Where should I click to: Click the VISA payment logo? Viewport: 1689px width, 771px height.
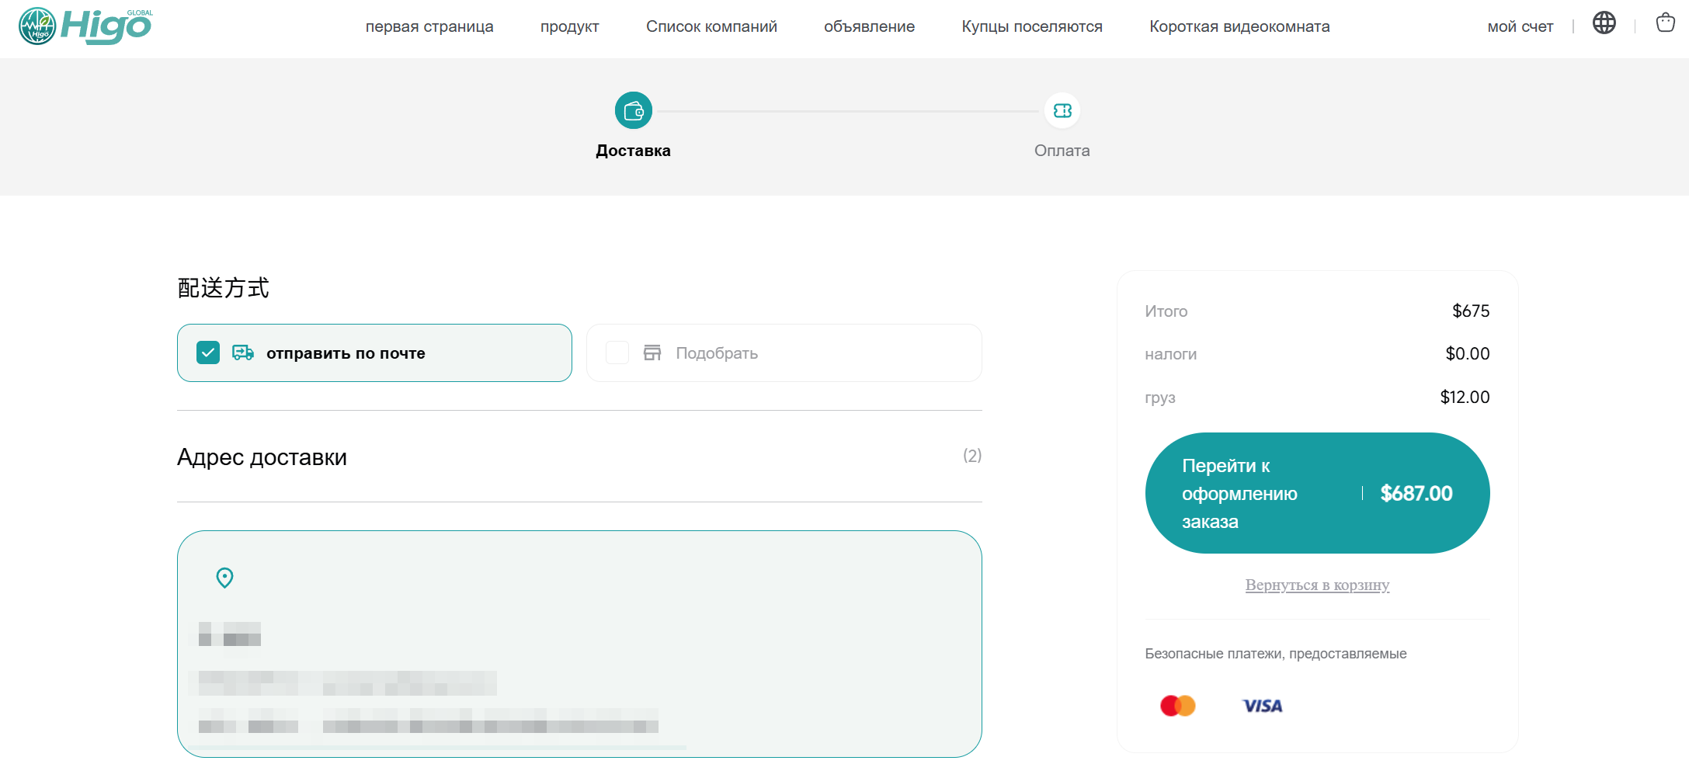click(1263, 706)
